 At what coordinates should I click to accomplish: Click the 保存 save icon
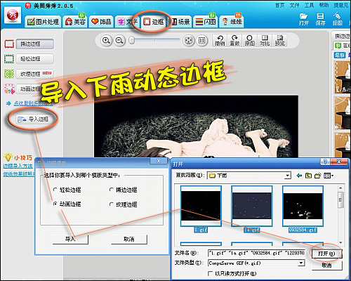point(320,19)
